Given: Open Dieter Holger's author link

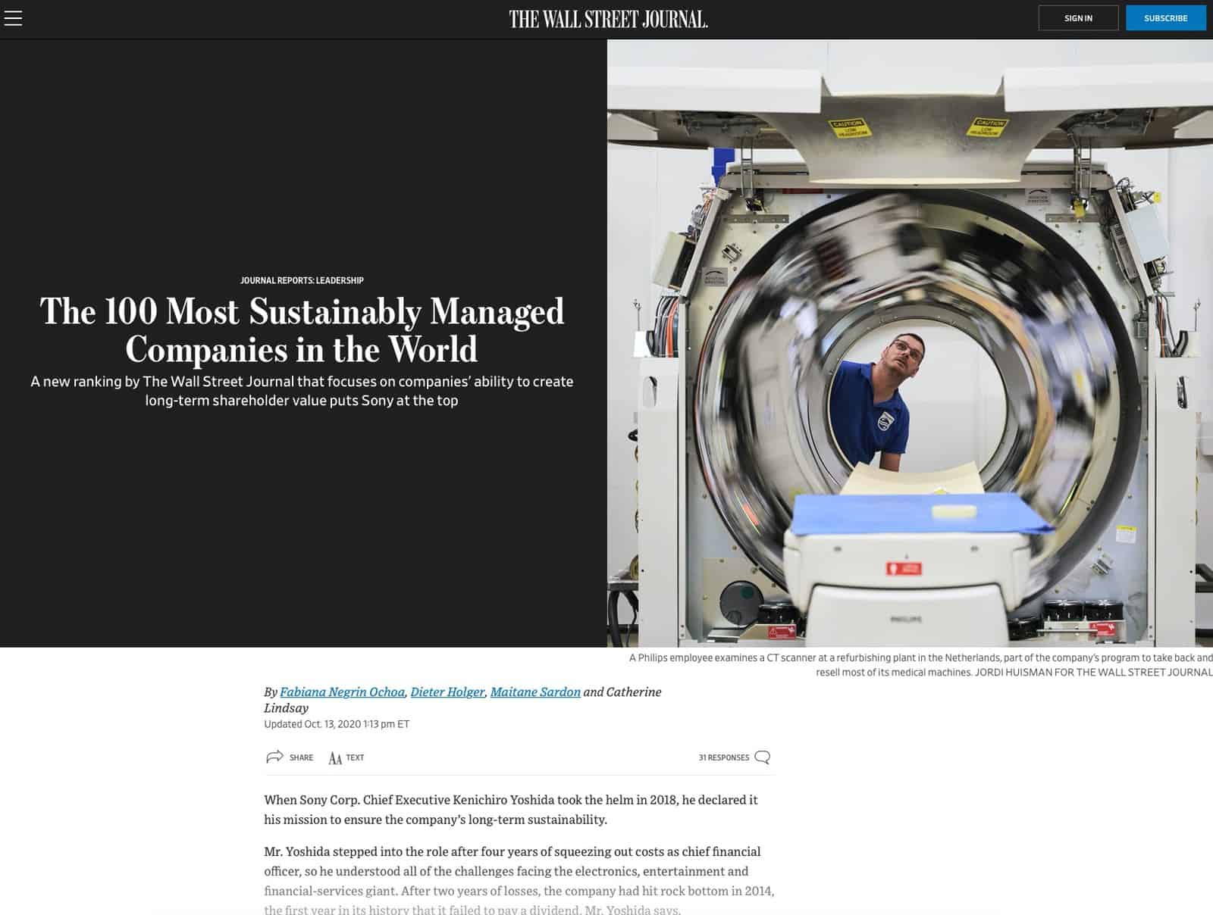Looking at the screenshot, I should [447, 692].
